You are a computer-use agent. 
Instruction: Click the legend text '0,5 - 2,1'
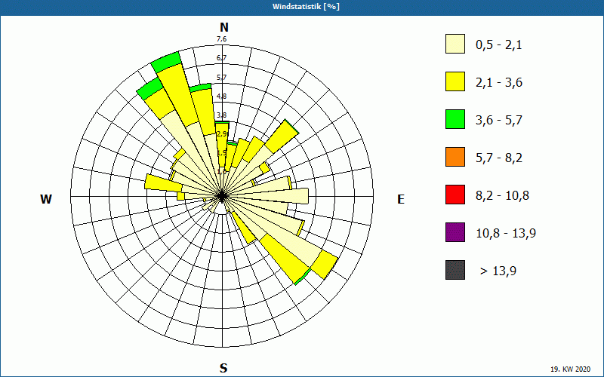499,45
